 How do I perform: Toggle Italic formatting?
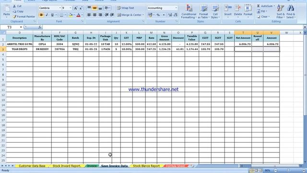47,15
